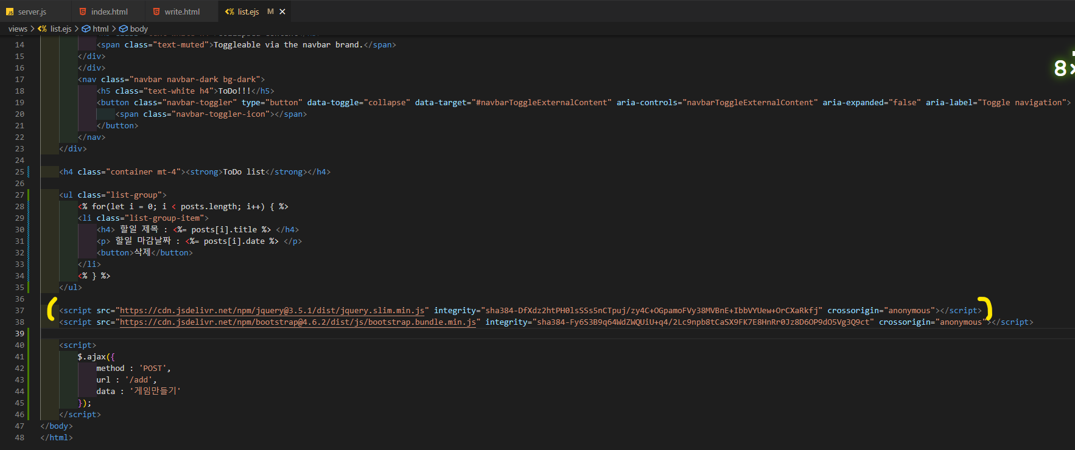
Task: Click span class="text-muted" tag
Action: tap(155, 44)
